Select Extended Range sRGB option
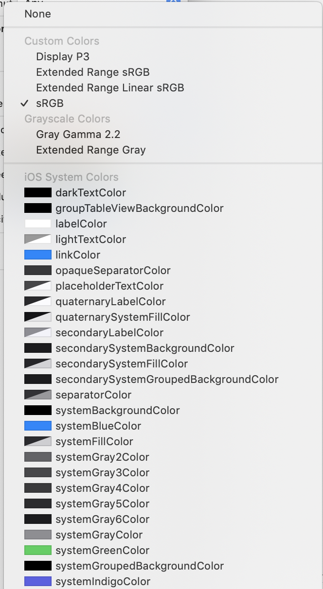 [x=92, y=72]
